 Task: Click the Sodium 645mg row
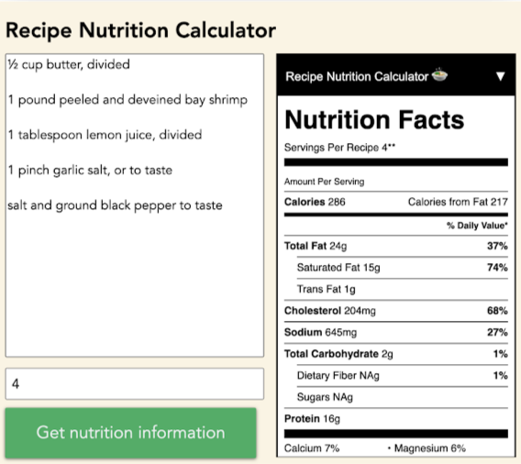396,333
